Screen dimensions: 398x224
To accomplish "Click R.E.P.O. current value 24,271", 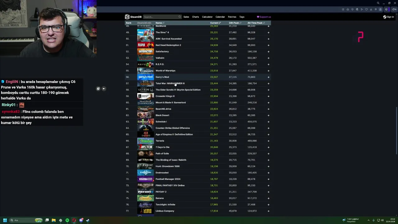I will pyautogui.click(x=214, y=64).
